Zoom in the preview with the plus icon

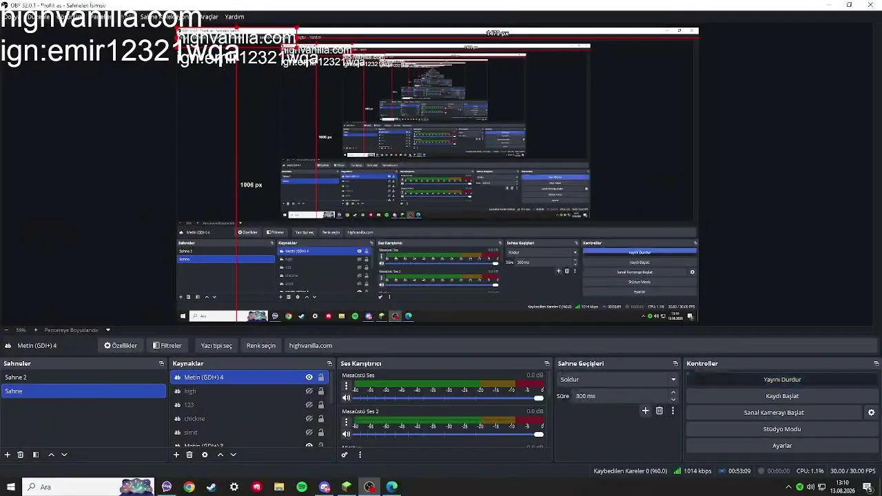tap(35, 330)
